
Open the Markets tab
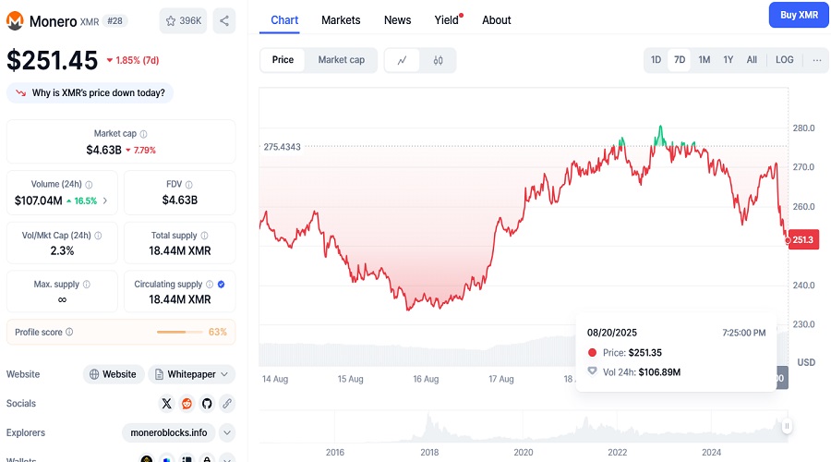(341, 20)
